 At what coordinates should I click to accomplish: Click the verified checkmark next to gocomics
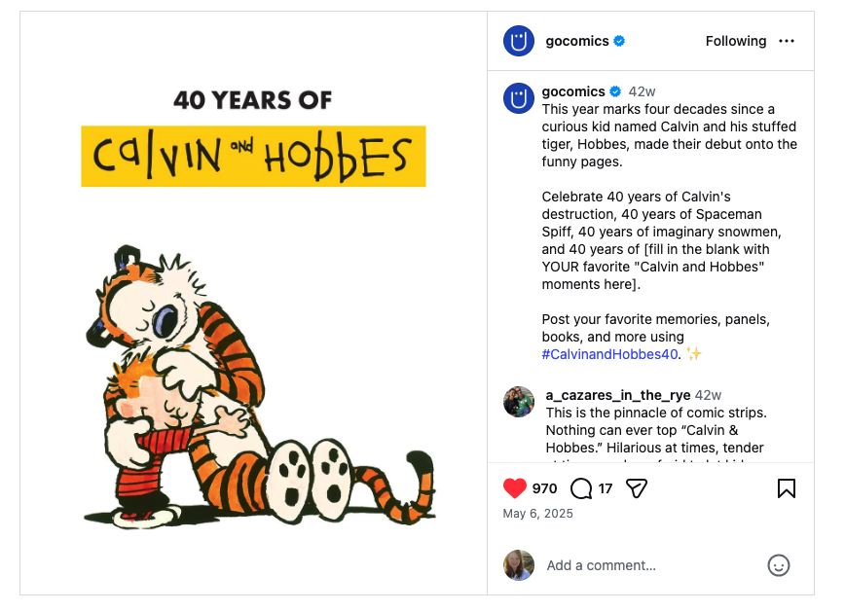click(x=620, y=41)
